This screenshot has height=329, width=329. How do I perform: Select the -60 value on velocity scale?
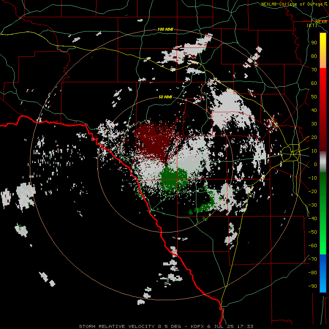[313, 246]
